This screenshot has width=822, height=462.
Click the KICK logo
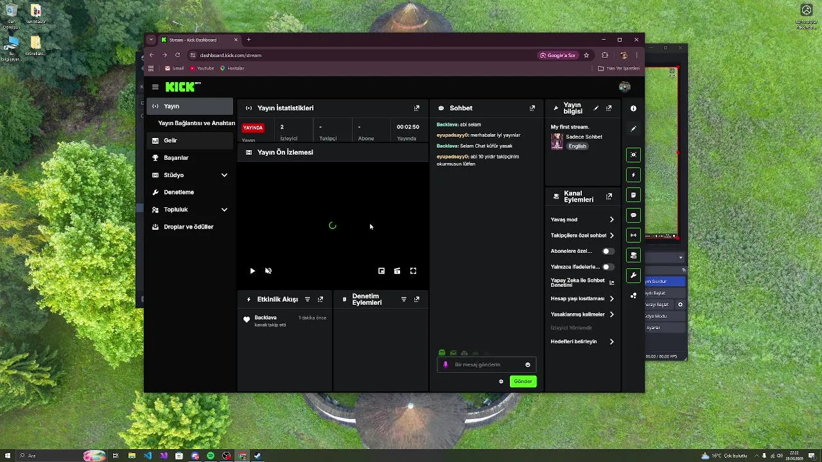[183, 87]
